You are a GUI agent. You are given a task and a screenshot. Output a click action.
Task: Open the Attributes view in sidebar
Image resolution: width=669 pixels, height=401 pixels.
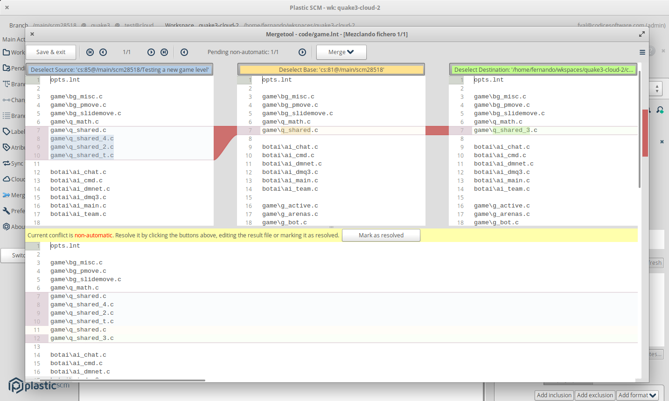(7, 147)
